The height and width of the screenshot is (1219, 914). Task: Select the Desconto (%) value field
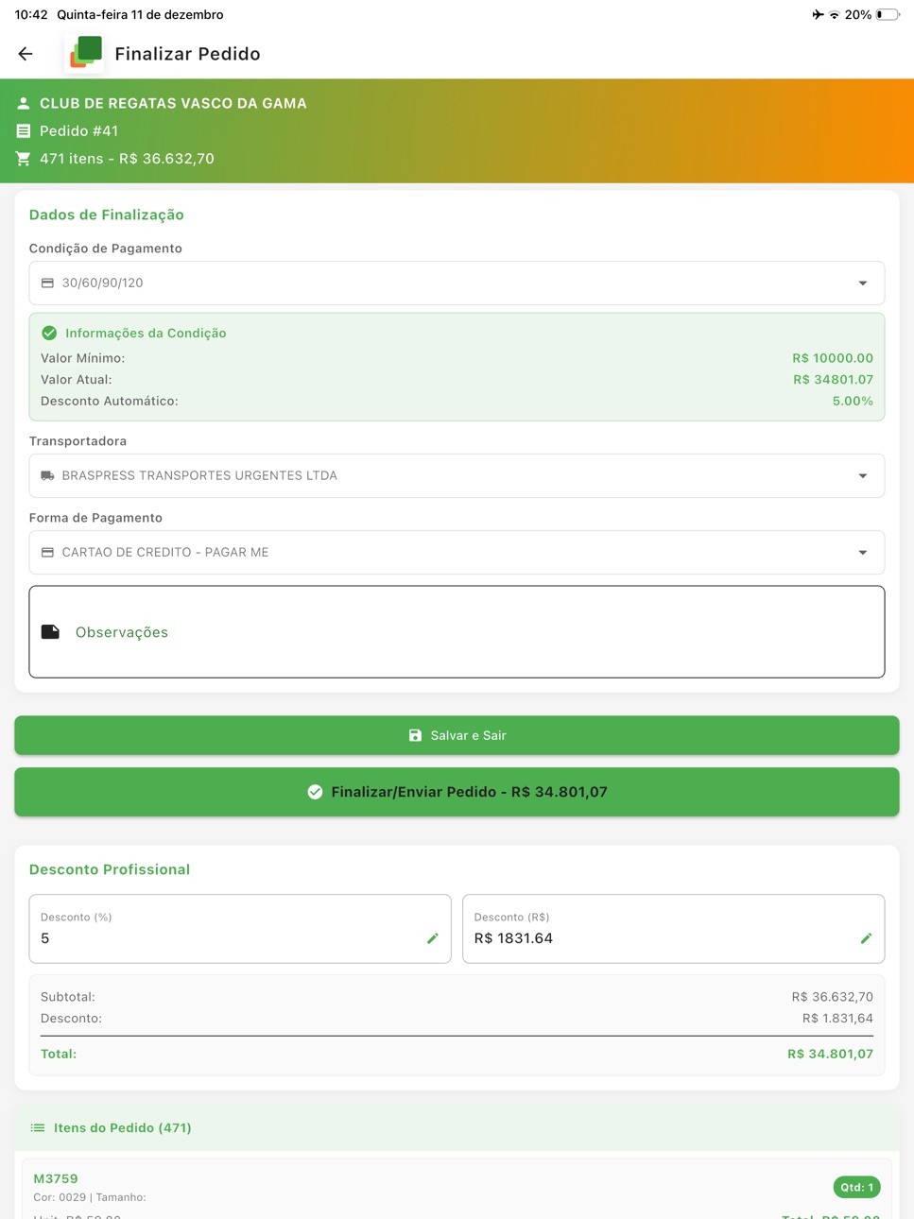240,929
